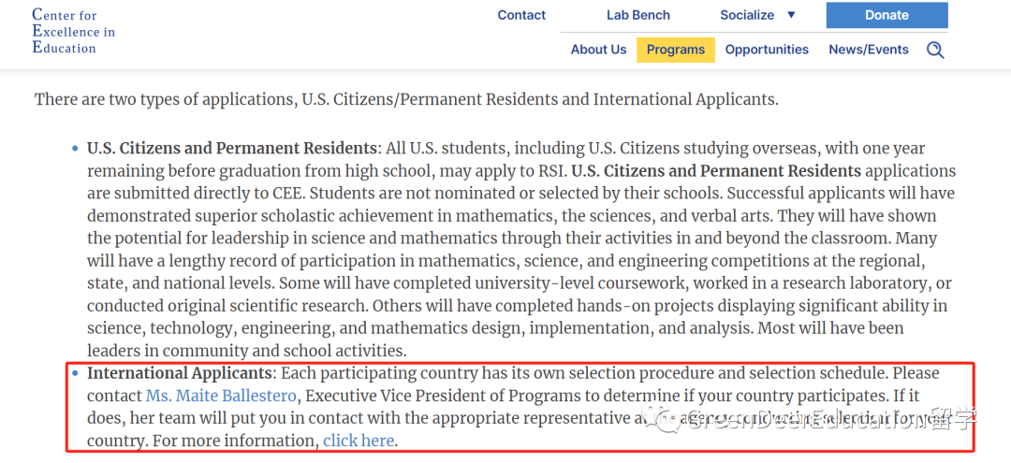Screen dimensions: 1011x463
Task: Click the "There are two types" intro sentence
Action: pos(406,98)
